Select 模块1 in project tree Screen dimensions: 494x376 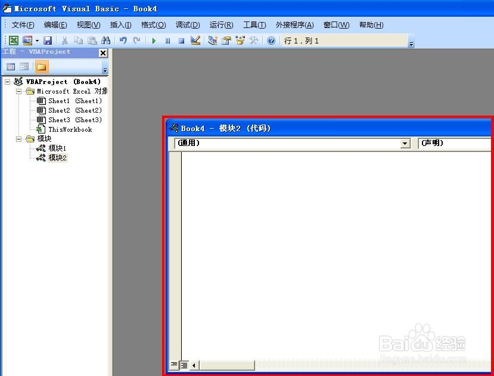(57, 148)
